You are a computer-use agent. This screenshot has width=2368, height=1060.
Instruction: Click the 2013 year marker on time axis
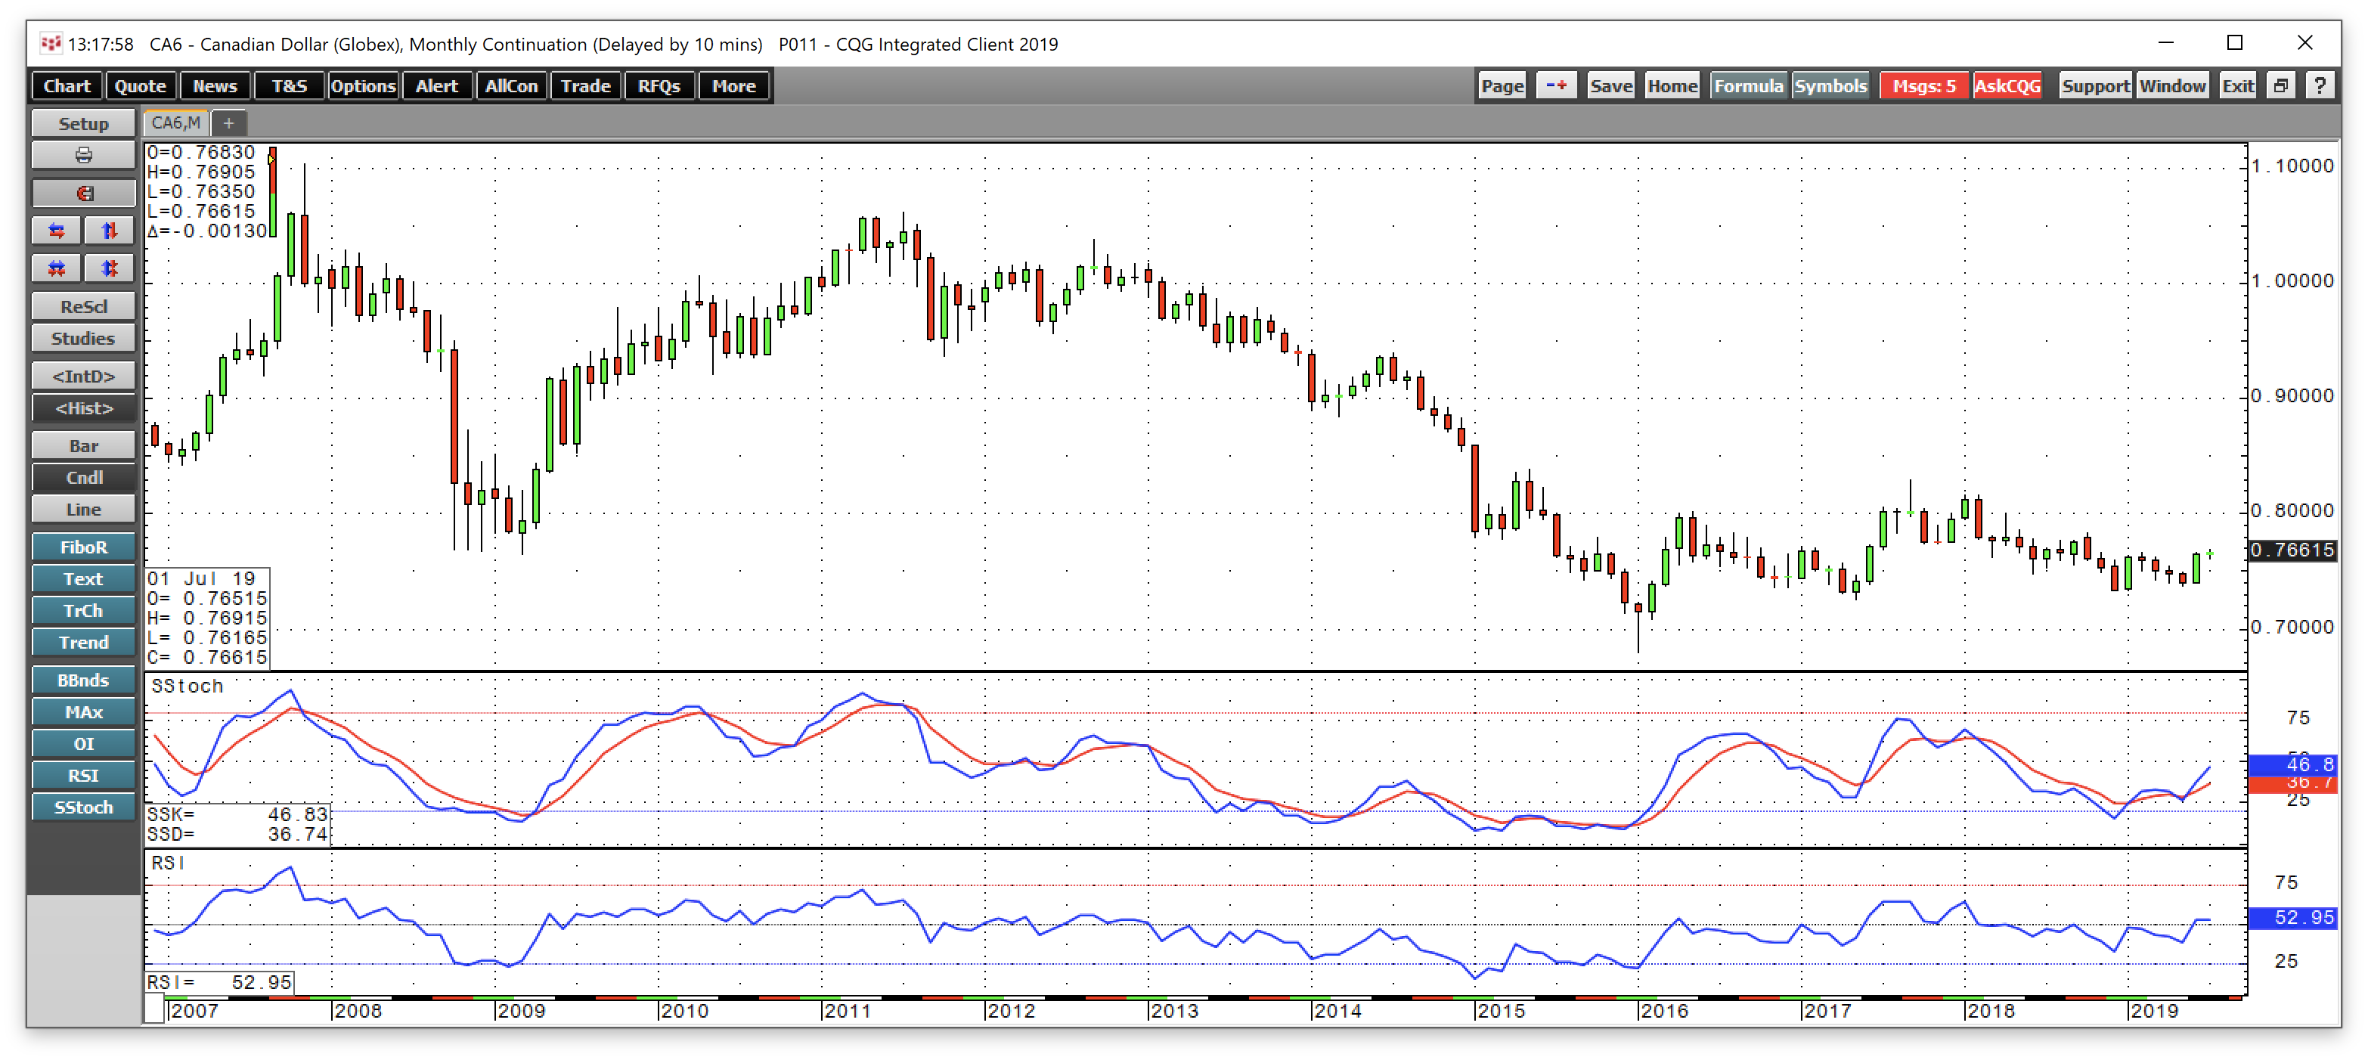(x=1175, y=1012)
